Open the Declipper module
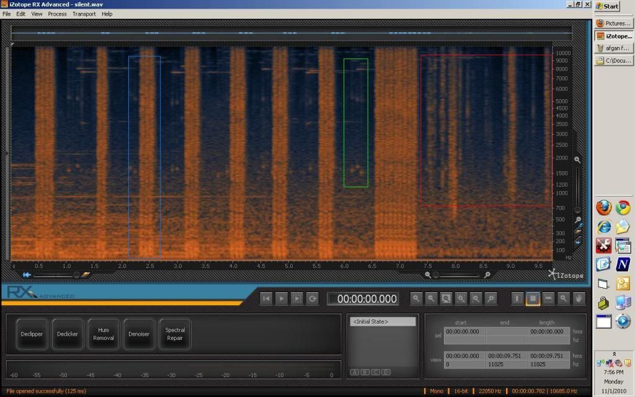The width and height of the screenshot is (635, 397). (x=32, y=334)
